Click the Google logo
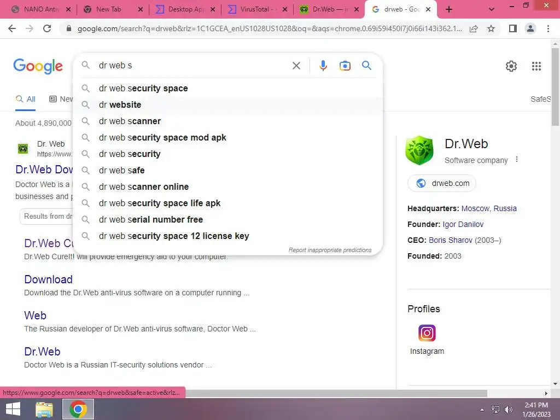560x420 pixels. point(38,66)
